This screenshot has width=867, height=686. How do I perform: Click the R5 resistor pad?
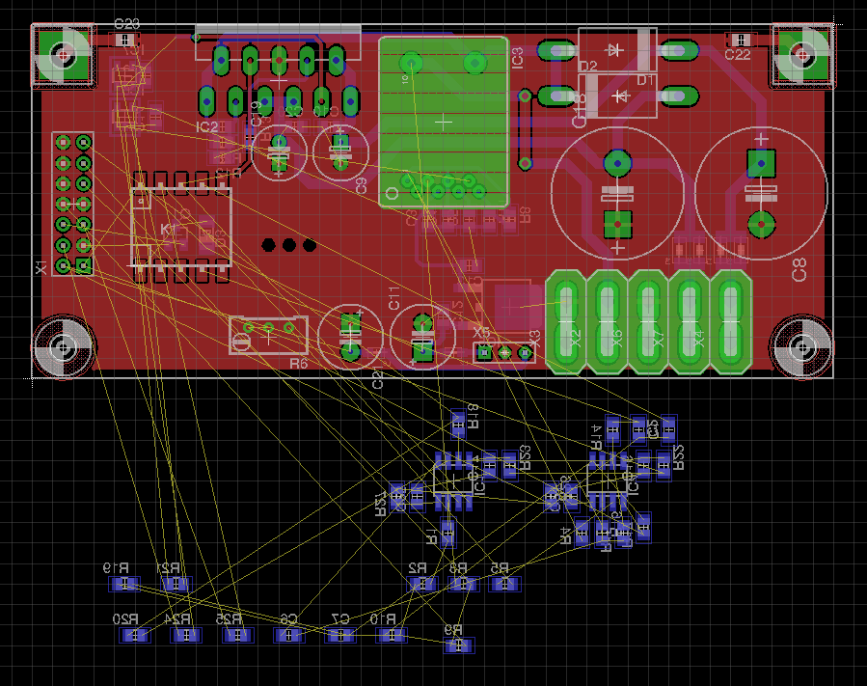pyautogui.click(x=504, y=584)
